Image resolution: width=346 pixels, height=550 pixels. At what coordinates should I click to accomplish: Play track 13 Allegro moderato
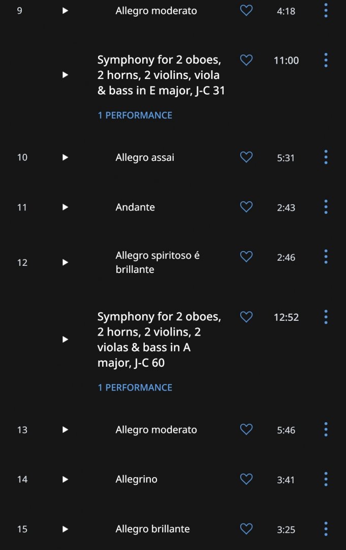[x=65, y=430]
